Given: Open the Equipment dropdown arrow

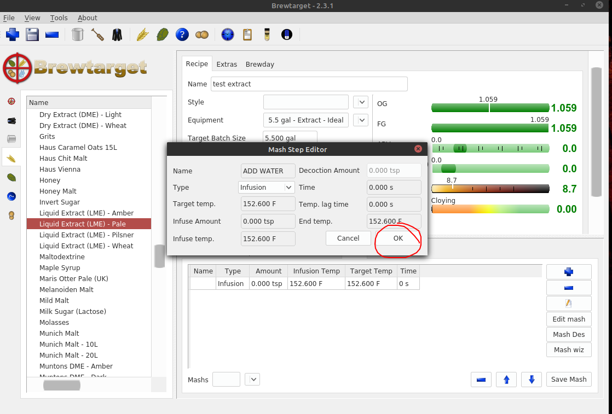Looking at the screenshot, I should [361, 120].
